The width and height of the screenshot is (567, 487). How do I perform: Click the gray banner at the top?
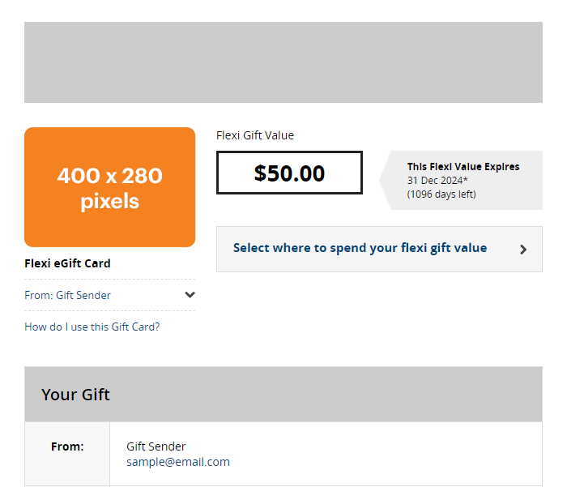point(283,62)
